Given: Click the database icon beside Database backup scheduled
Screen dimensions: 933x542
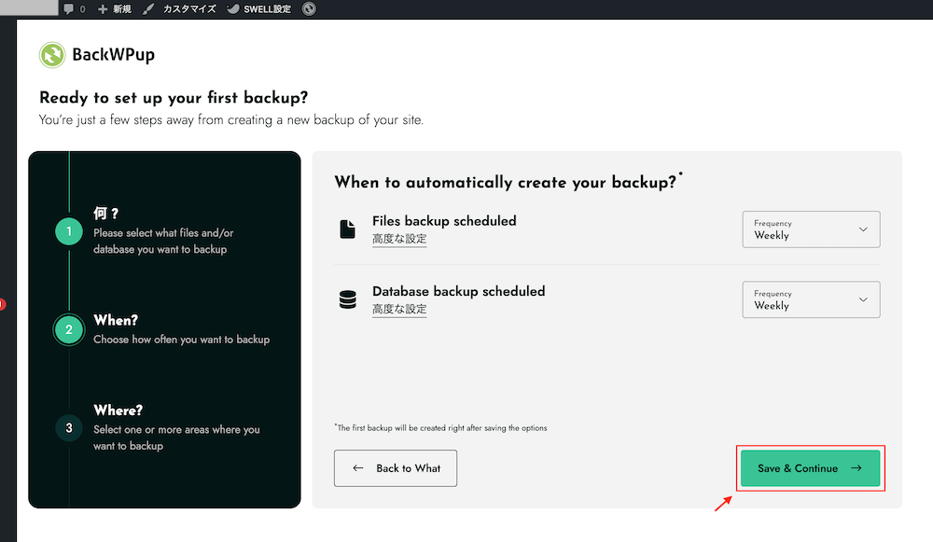Looking at the screenshot, I should coord(347,299).
